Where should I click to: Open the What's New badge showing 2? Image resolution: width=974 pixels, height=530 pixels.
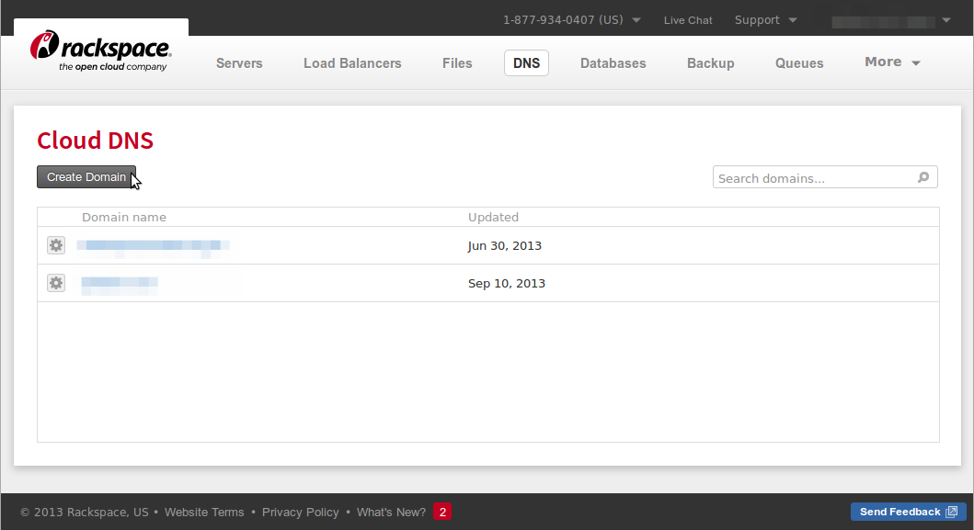(442, 512)
